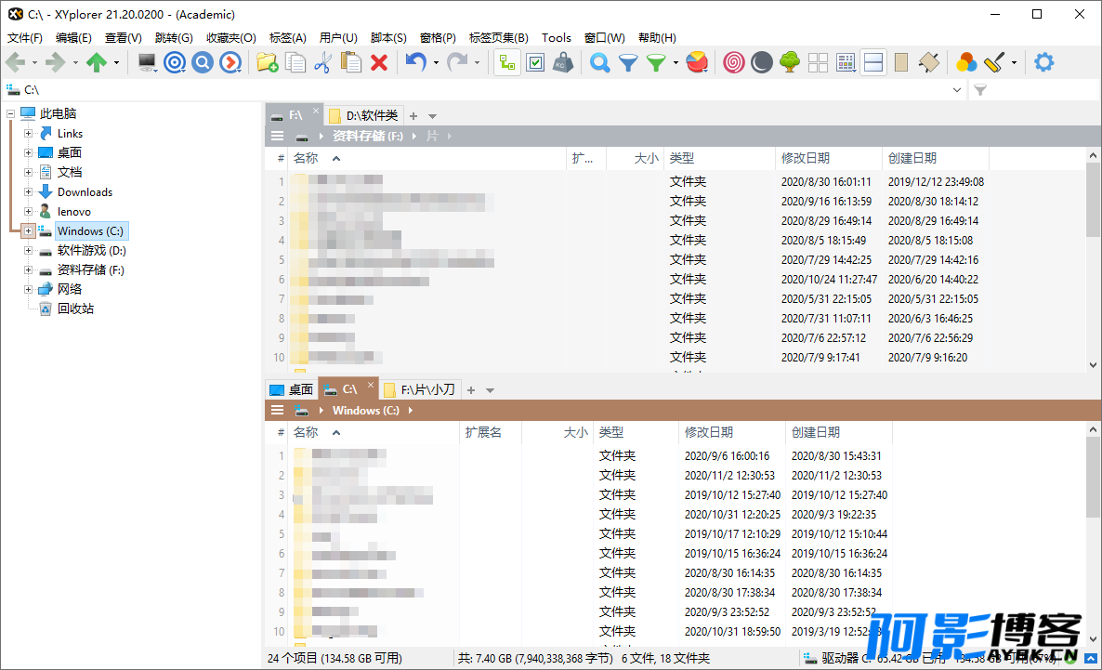Screen dimensions: 1102x670
Task: Click the green tree Branch View icon
Action: click(x=790, y=62)
